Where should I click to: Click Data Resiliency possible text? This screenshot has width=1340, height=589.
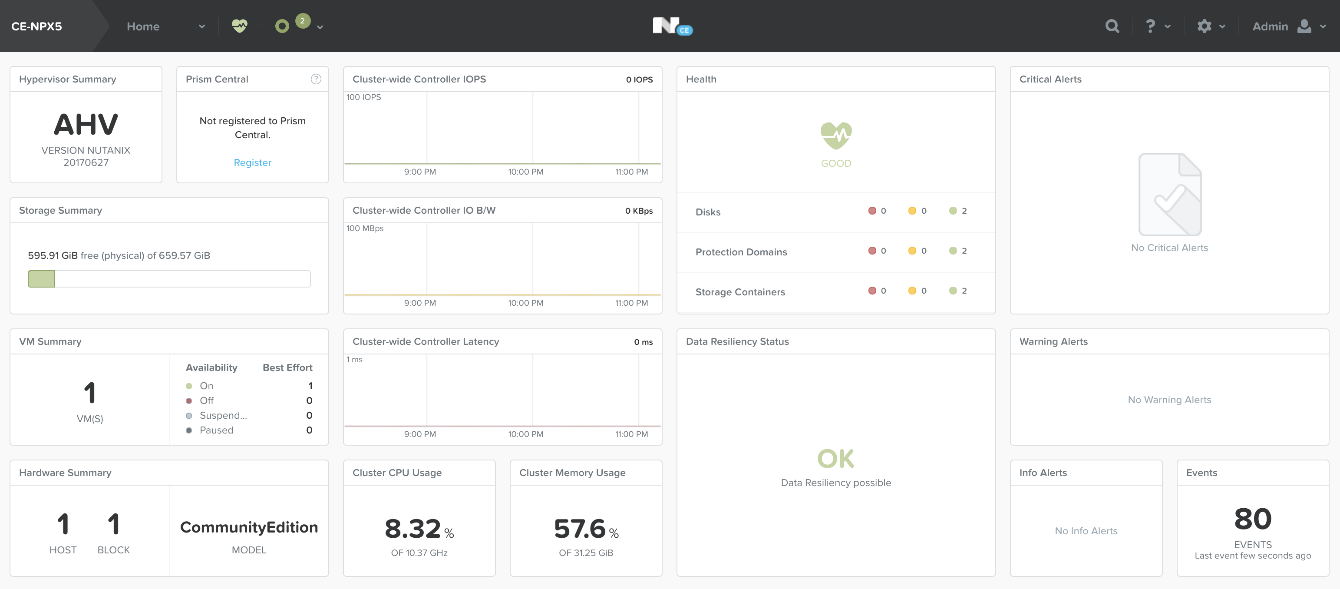click(x=836, y=483)
